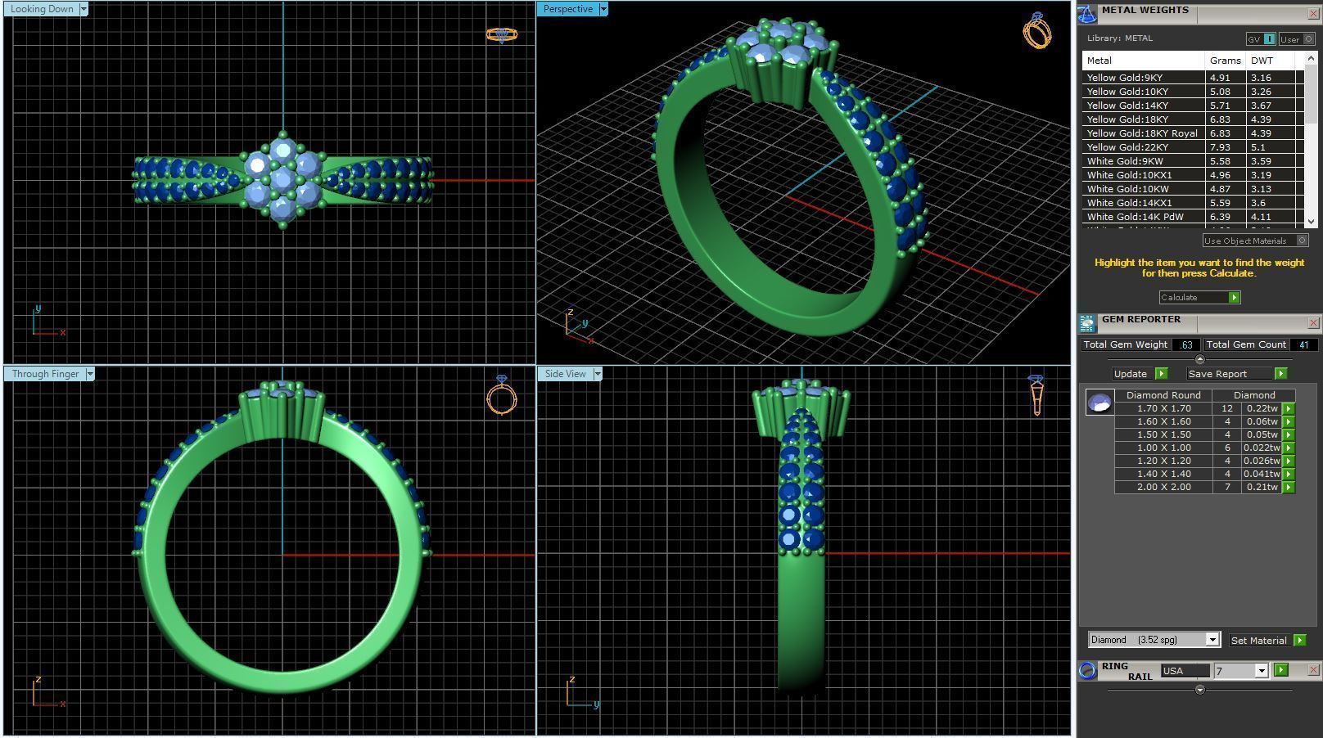
Task: Toggle Use Object Materials option
Action: pyautogui.click(x=1255, y=241)
